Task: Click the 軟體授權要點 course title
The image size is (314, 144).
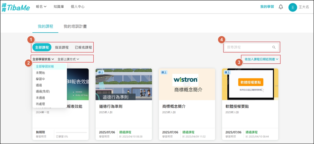Action: click(237, 106)
